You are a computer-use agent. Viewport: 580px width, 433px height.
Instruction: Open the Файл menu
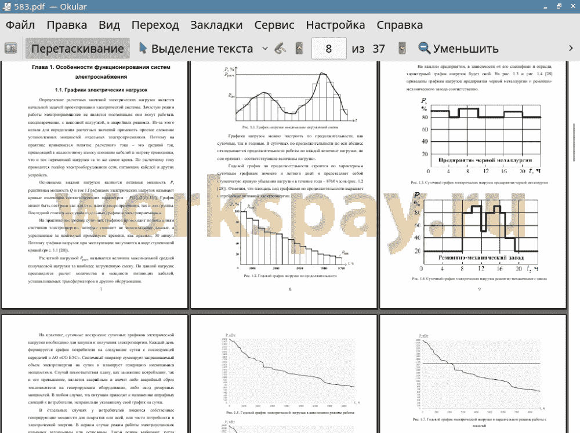(20, 25)
